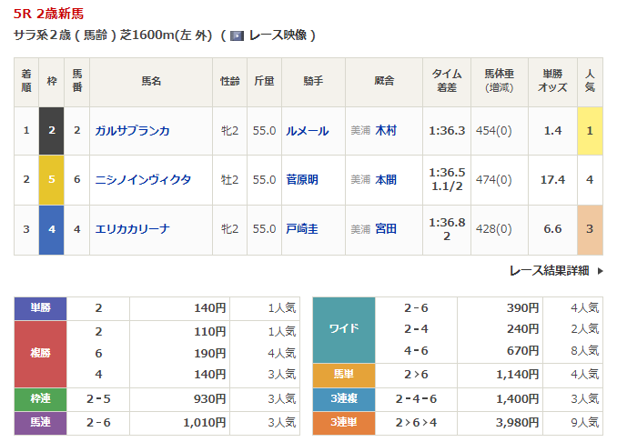Open jockey ルメール's profile
617x442 pixels.
click(x=307, y=131)
